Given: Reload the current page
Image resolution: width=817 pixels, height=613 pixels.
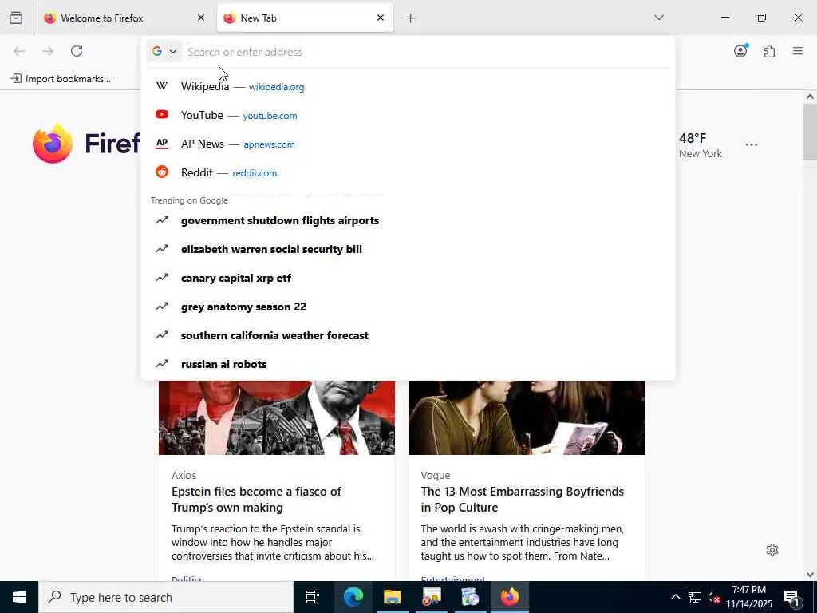Looking at the screenshot, I should [77, 51].
